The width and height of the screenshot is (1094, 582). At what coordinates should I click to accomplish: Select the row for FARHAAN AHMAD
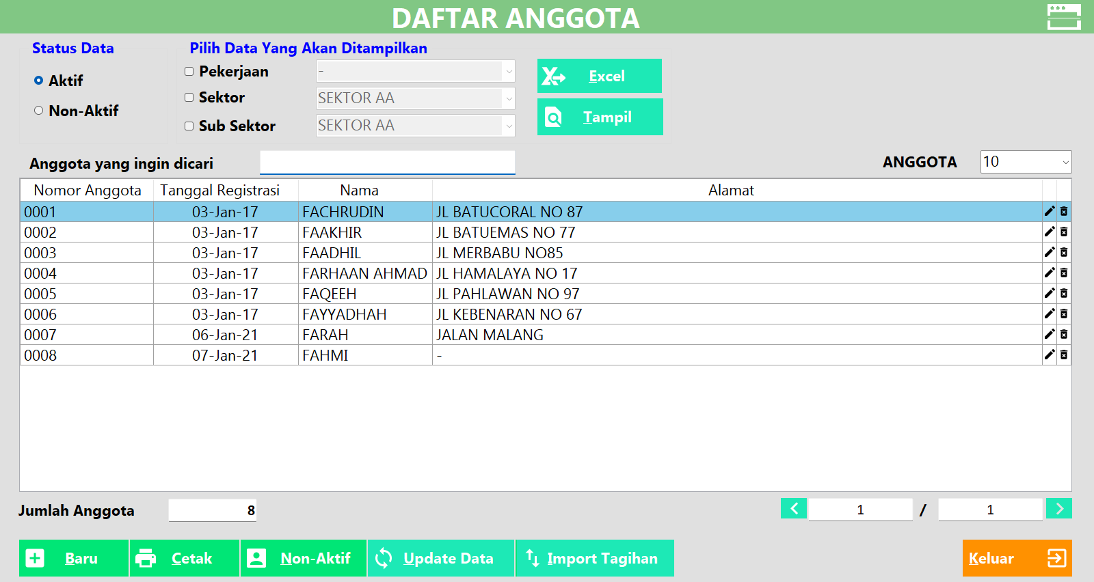coord(364,273)
